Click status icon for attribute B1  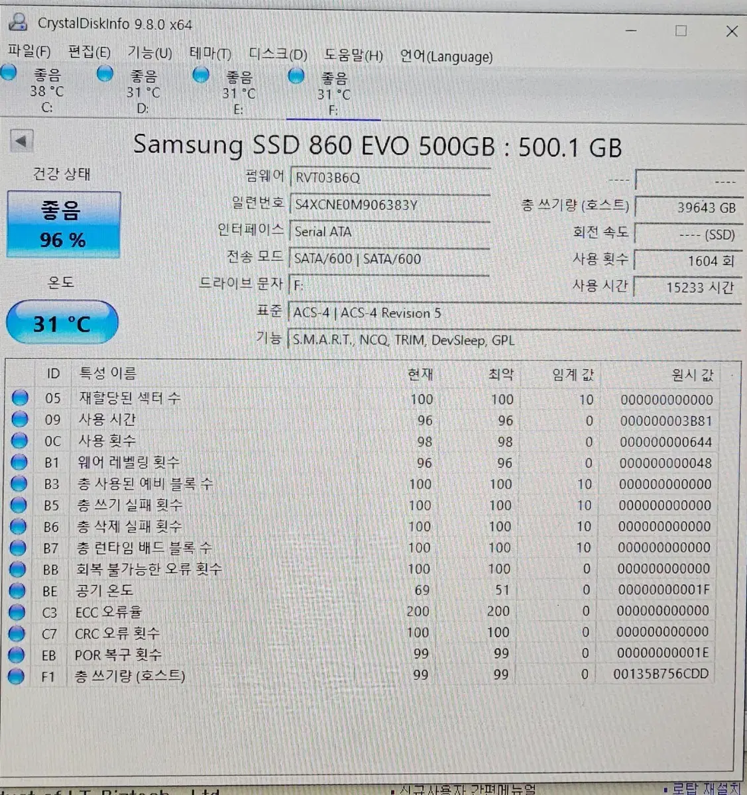tap(19, 462)
